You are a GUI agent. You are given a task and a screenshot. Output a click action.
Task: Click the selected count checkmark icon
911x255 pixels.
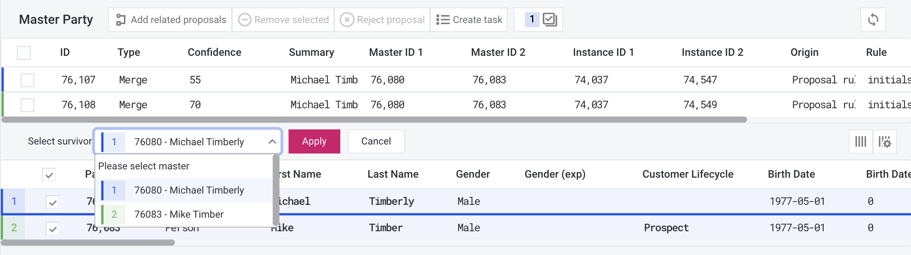click(550, 19)
